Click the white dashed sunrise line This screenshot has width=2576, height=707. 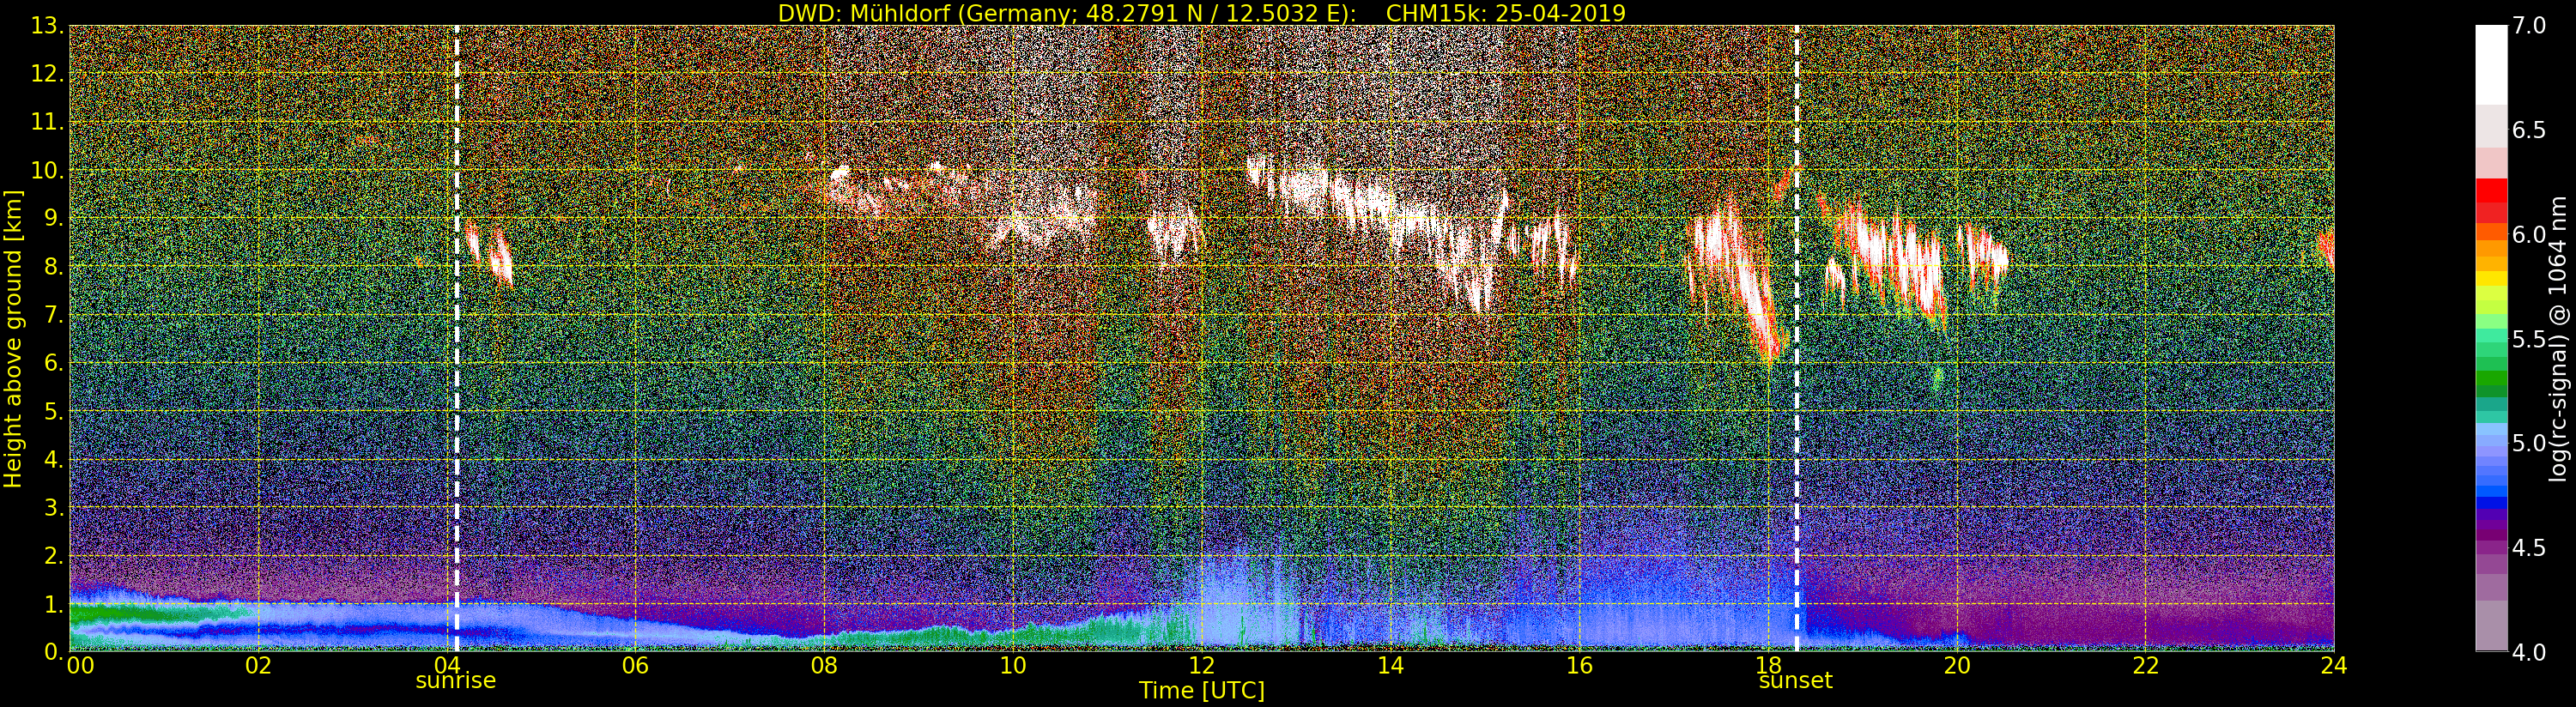(456, 338)
